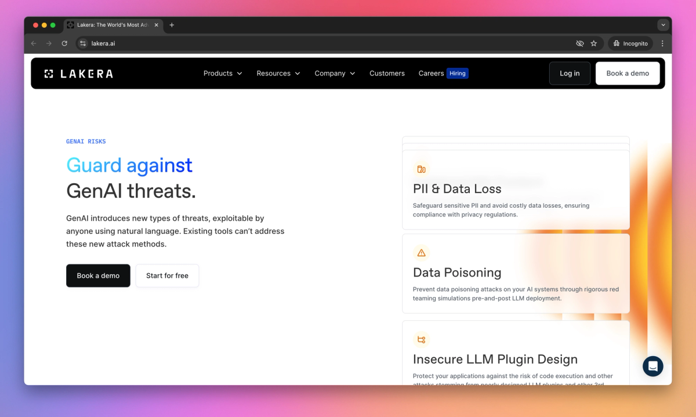Viewport: 696px width, 417px height.
Task: Expand the Products dropdown menu
Action: (223, 74)
